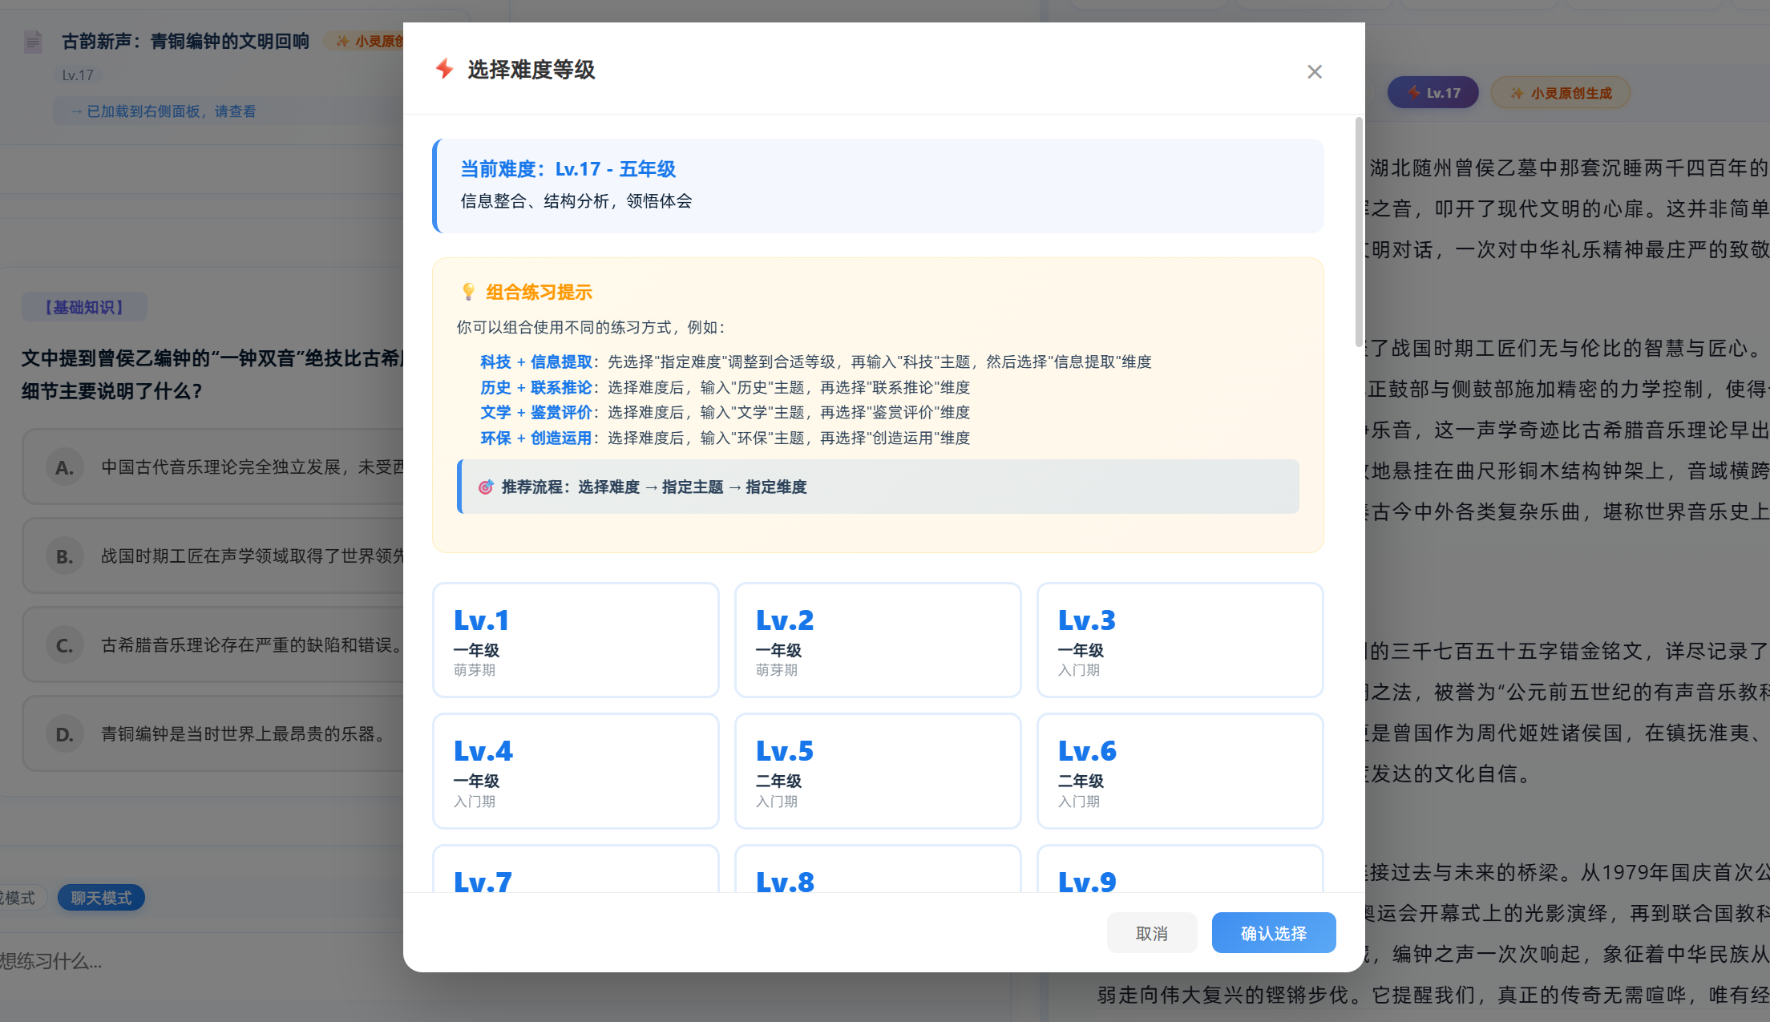Click the dialog's vertical scrollbar
1770x1022 pixels.
[x=1359, y=232]
